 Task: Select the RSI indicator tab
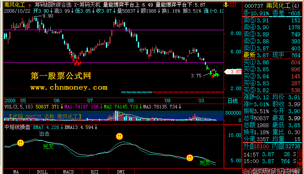click(x=94, y=172)
